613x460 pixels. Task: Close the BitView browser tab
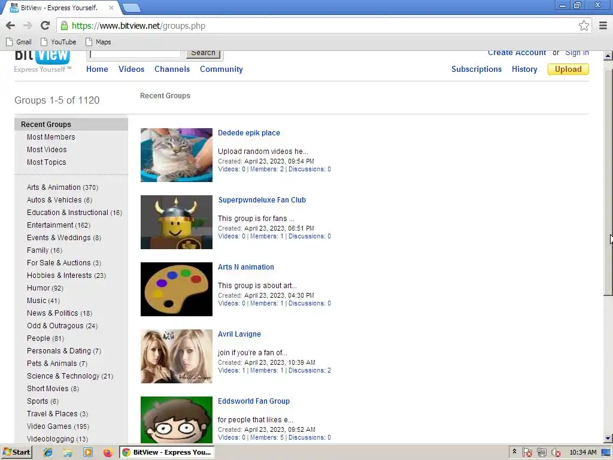click(111, 7)
